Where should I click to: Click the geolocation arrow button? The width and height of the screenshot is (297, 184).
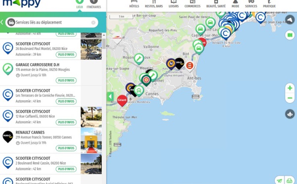point(290,20)
